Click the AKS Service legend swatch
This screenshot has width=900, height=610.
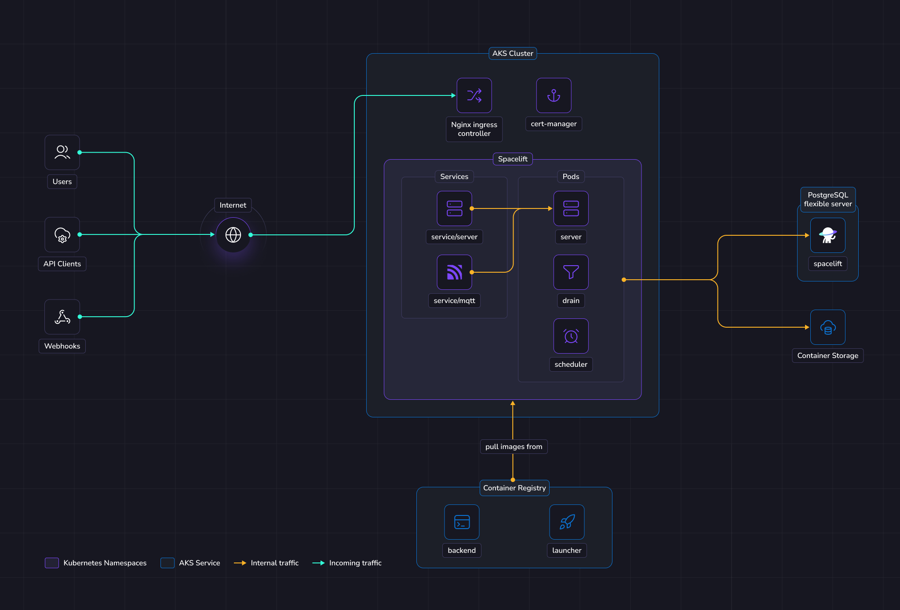tap(168, 563)
